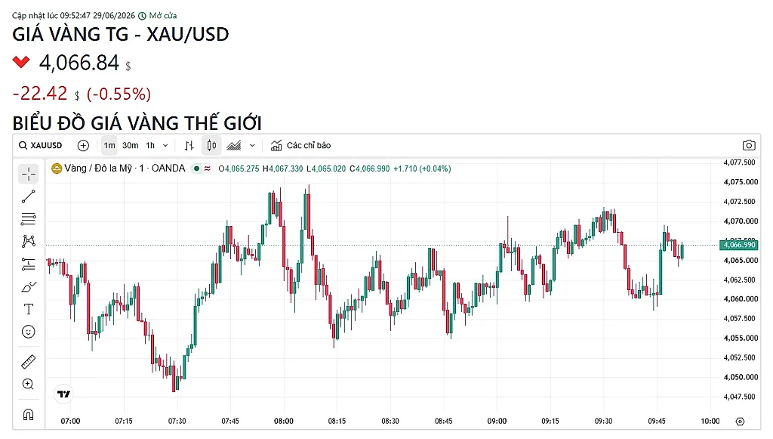
Task: Expand the chart style dropdown arrow
Action: [252, 146]
